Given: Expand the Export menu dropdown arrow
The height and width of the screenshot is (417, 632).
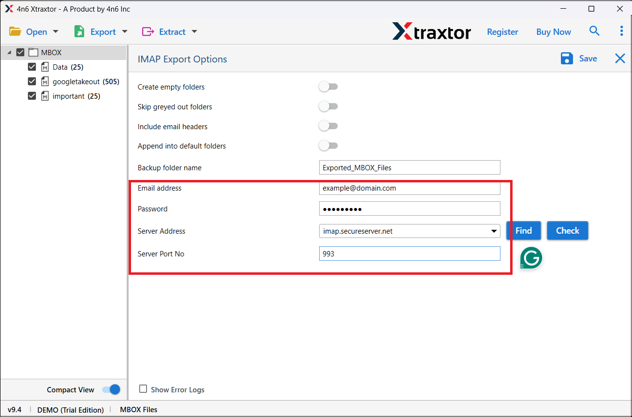Looking at the screenshot, I should [124, 31].
